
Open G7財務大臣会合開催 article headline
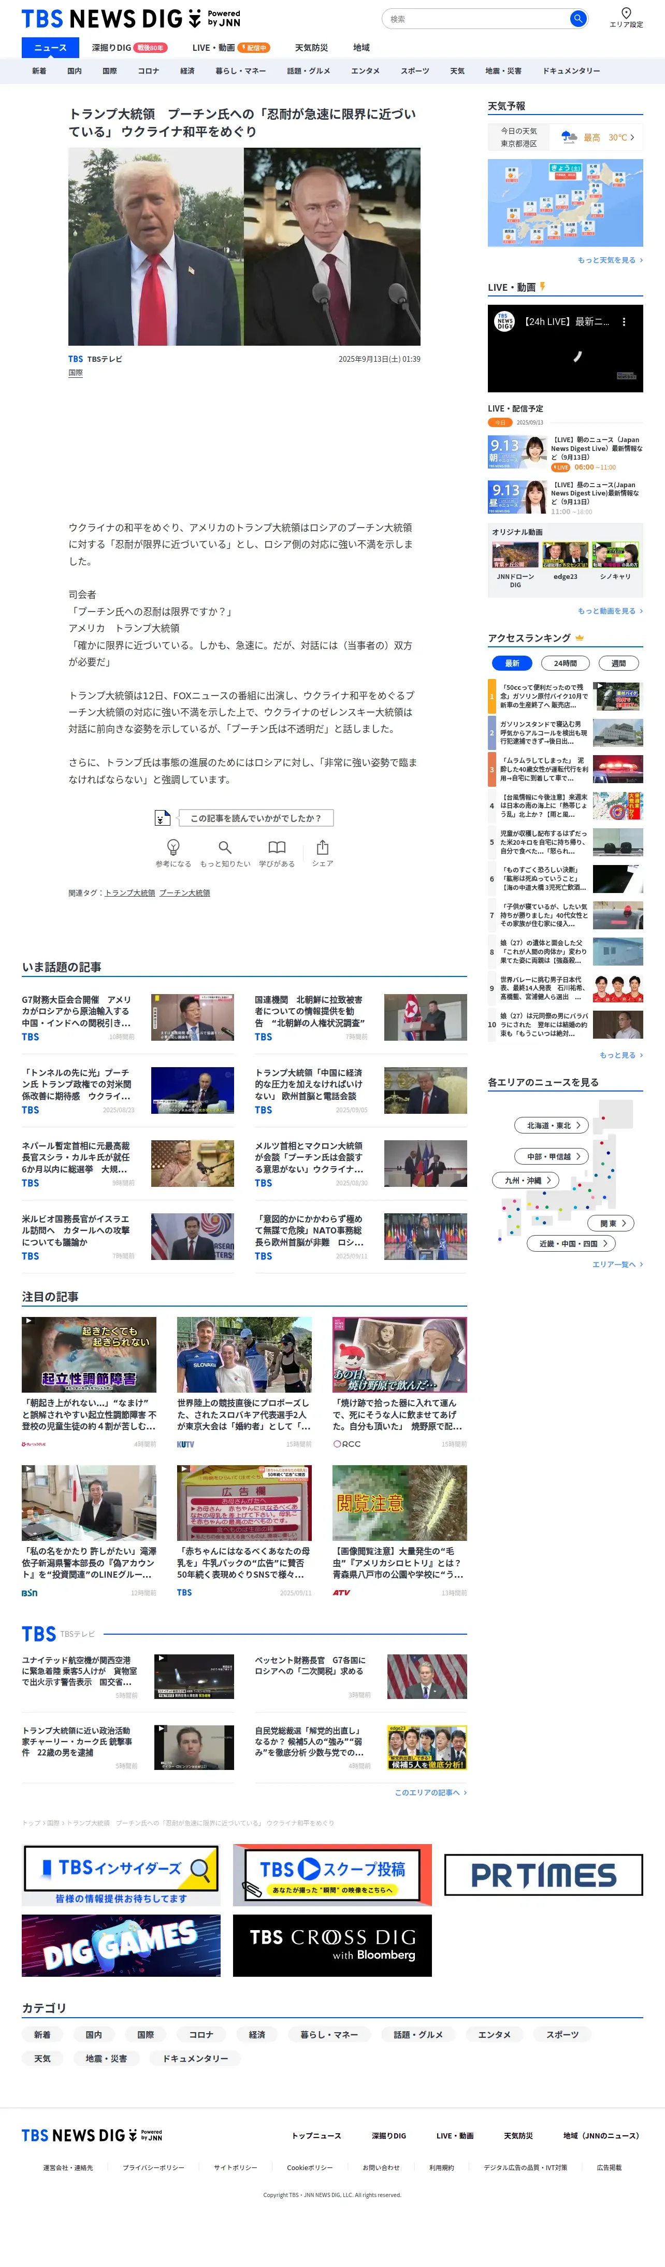(x=77, y=1011)
